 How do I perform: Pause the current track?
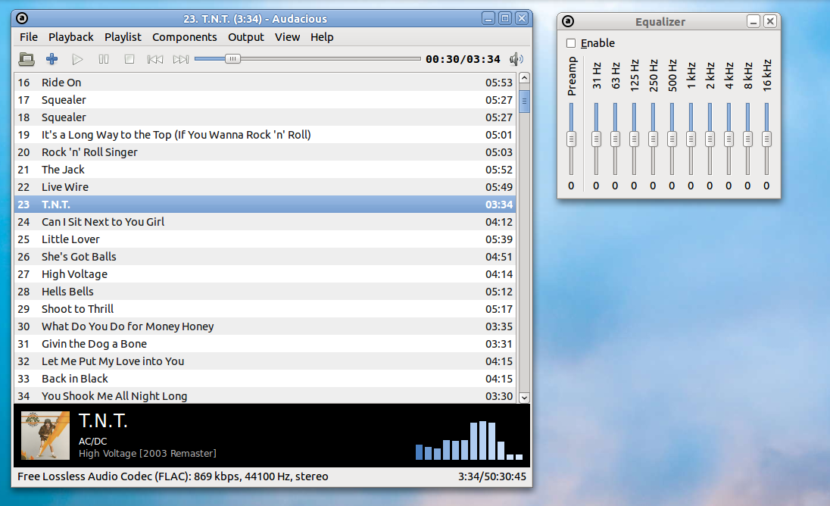103,59
